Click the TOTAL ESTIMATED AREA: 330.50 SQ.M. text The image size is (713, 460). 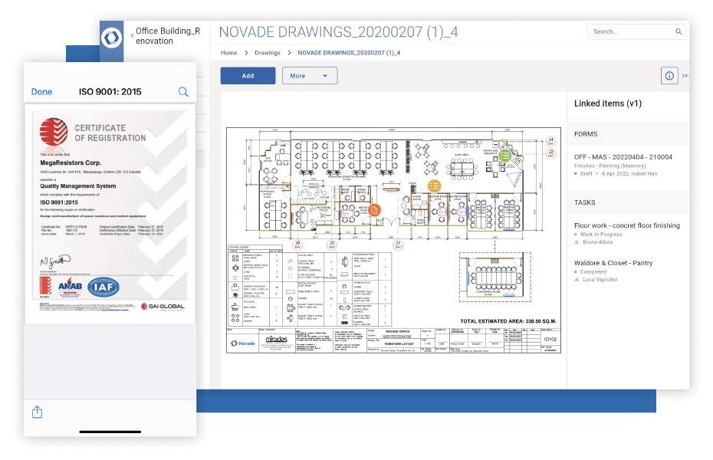coord(508,321)
